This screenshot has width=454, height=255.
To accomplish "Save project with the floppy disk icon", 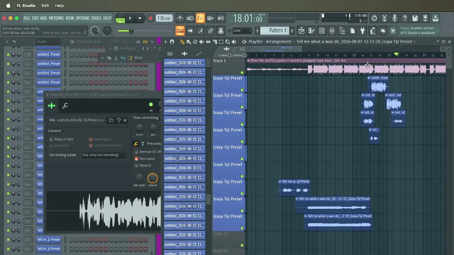I will [x=415, y=18].
